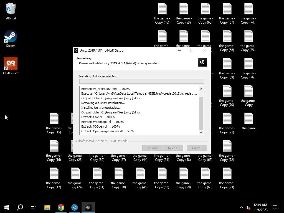This screenshot has width=284, height=213.
Task: Click the < Back button in installer
Action: click(x=152, y=148)
